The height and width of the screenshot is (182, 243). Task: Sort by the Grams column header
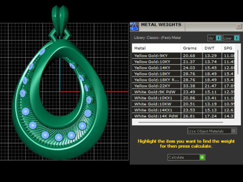click(191, 48)
